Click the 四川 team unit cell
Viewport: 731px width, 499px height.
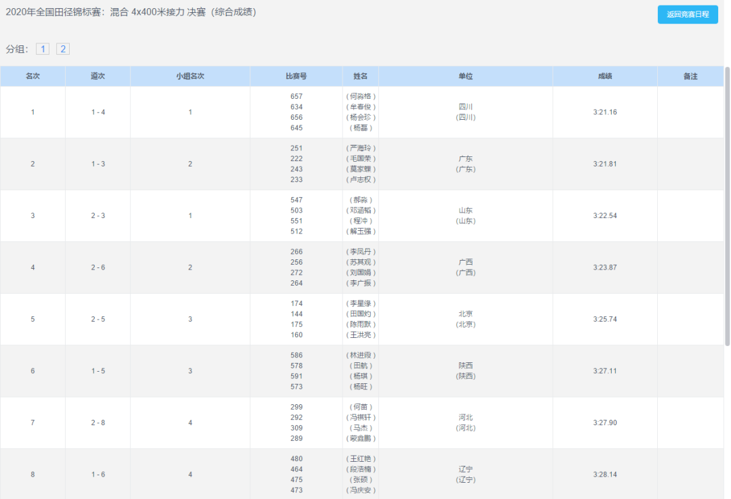(x=465, y=112)
